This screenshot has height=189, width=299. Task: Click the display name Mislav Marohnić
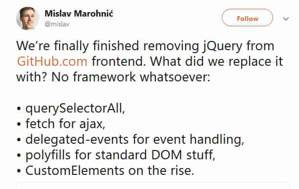coord(79,14)
